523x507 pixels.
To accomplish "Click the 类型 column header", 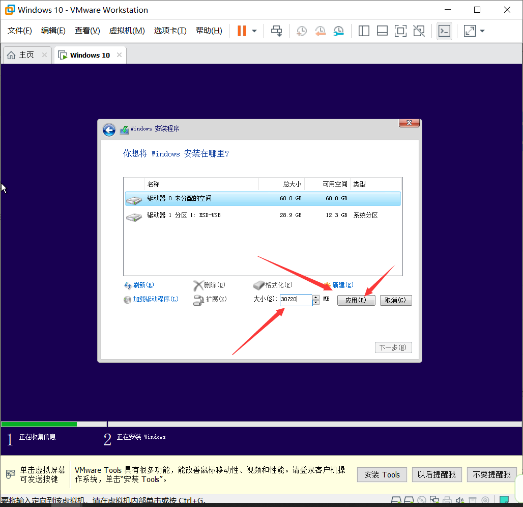I will click(375, 184).
